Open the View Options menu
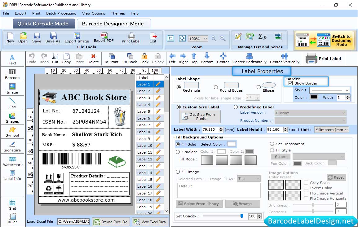This screenshot has width=358, height=227. [94, 13]
